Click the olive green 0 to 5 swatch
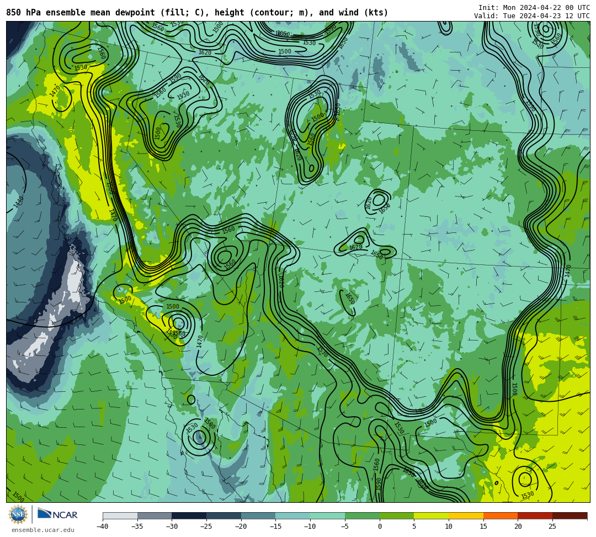 [396, 515]
